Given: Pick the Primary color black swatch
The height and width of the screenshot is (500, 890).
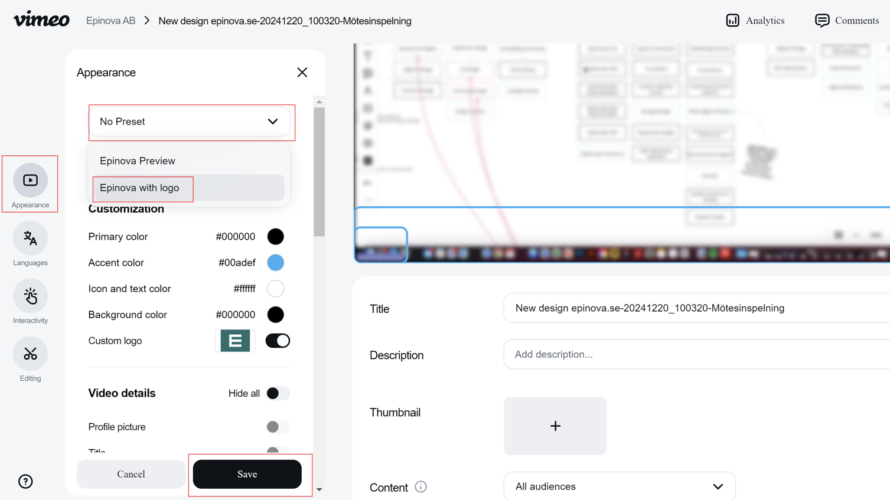Looking at the screenshot, I should pyautogui.click(x=275, y=237).
